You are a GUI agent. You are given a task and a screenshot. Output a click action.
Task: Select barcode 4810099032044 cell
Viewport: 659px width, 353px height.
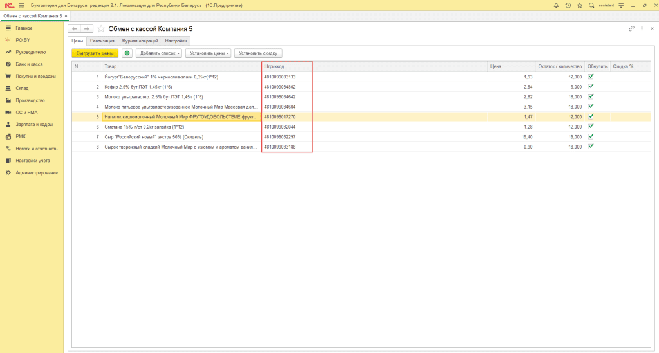[287, 127]
